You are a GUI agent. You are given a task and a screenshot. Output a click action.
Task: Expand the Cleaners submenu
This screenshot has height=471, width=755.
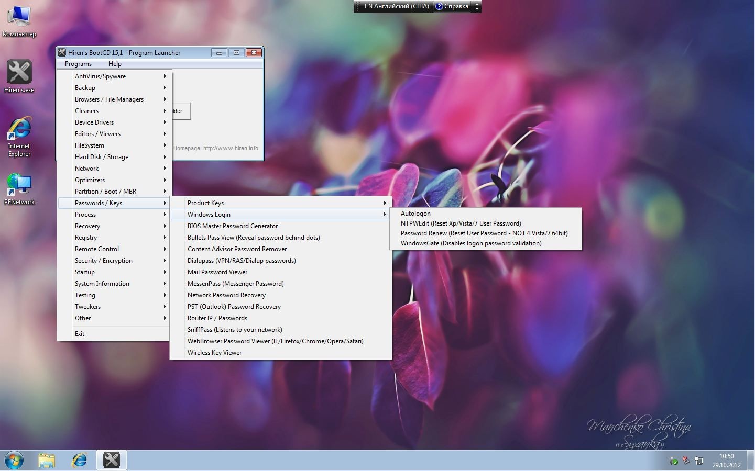pos(114,111)
